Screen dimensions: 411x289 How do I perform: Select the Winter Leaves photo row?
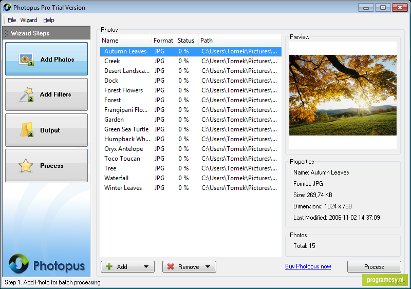pyautogui.click(x=191, y=188)
